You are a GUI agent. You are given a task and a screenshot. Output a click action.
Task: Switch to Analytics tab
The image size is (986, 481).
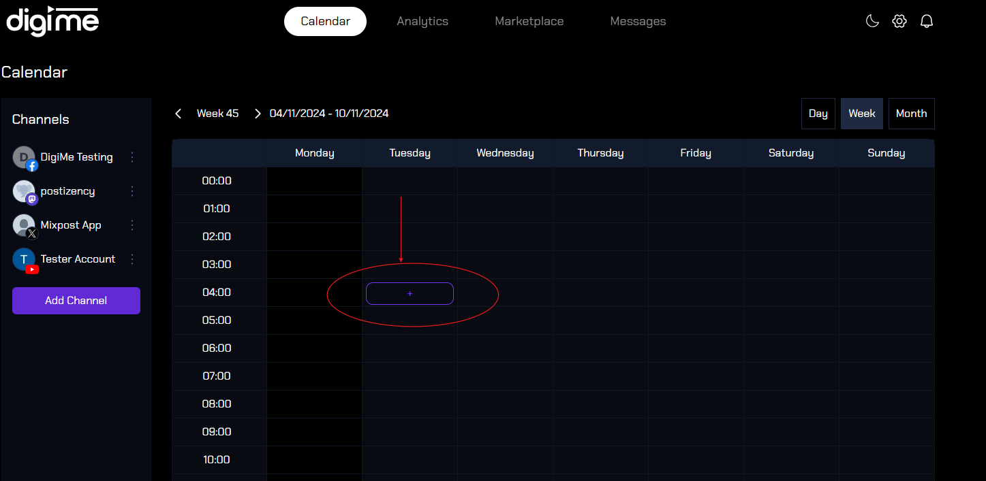click(x=422, y=21)
